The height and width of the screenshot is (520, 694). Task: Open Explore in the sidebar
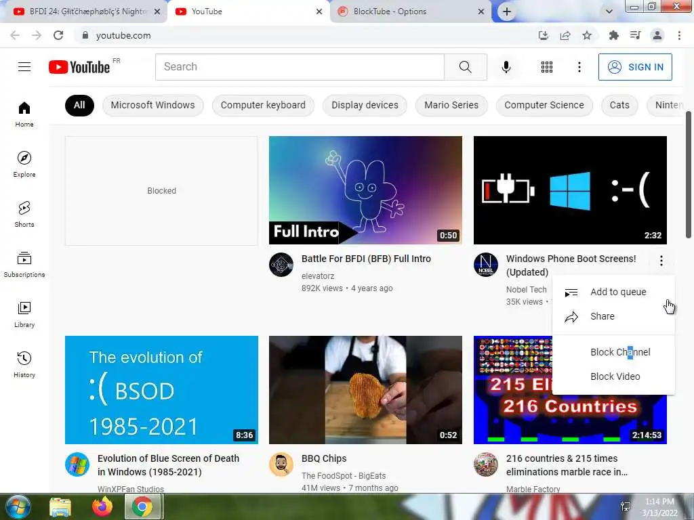tap(24, 164)
